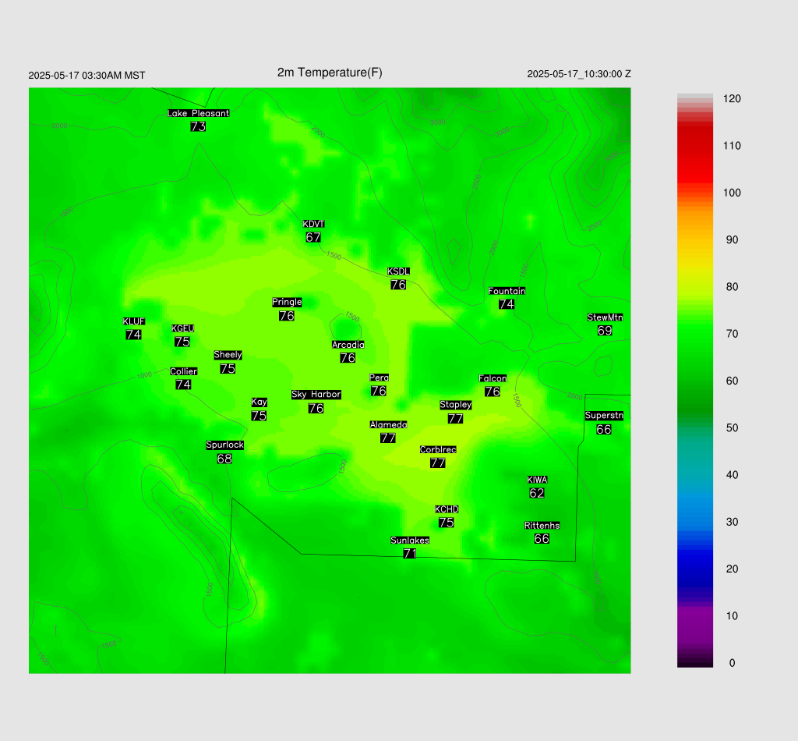The height and width of the screenshot is (741, 798).
Task: Click the KIWA station label
Action: click(538, 480)
